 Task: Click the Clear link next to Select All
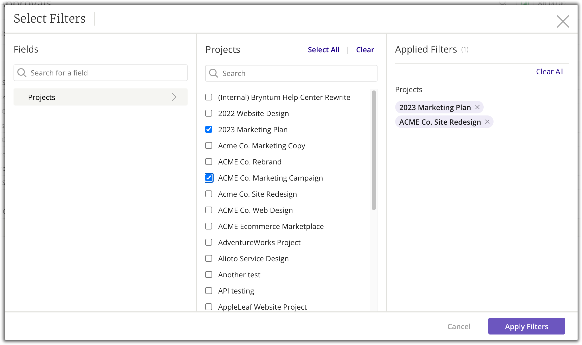[365, 50]
